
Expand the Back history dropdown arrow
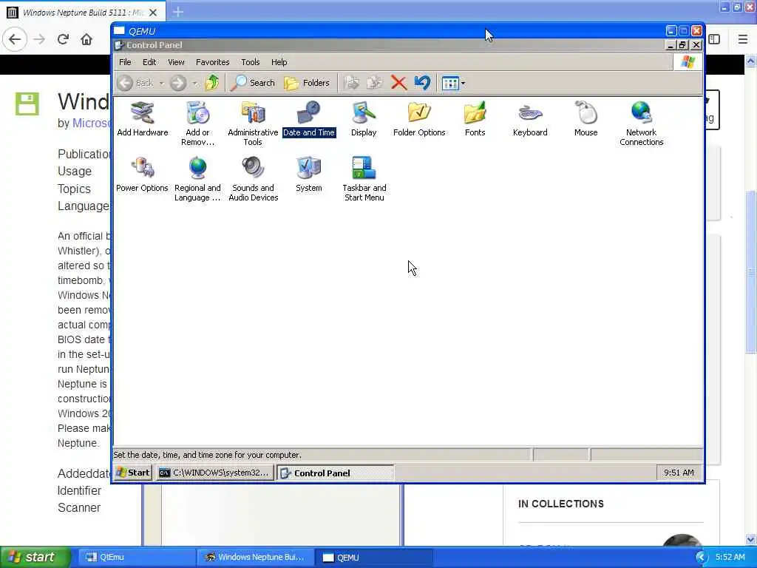162,84
